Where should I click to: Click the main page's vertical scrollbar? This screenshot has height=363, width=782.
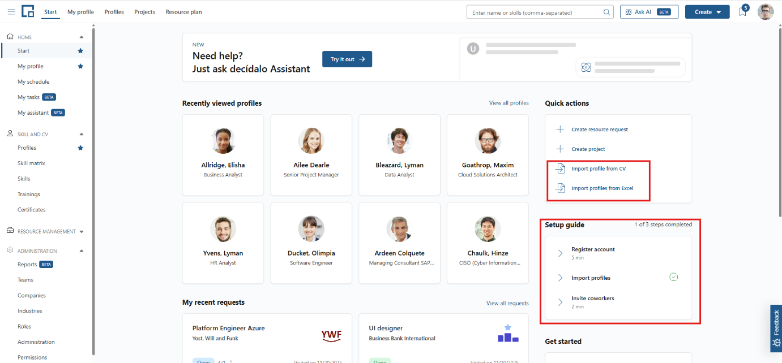(x=780, y=122)
